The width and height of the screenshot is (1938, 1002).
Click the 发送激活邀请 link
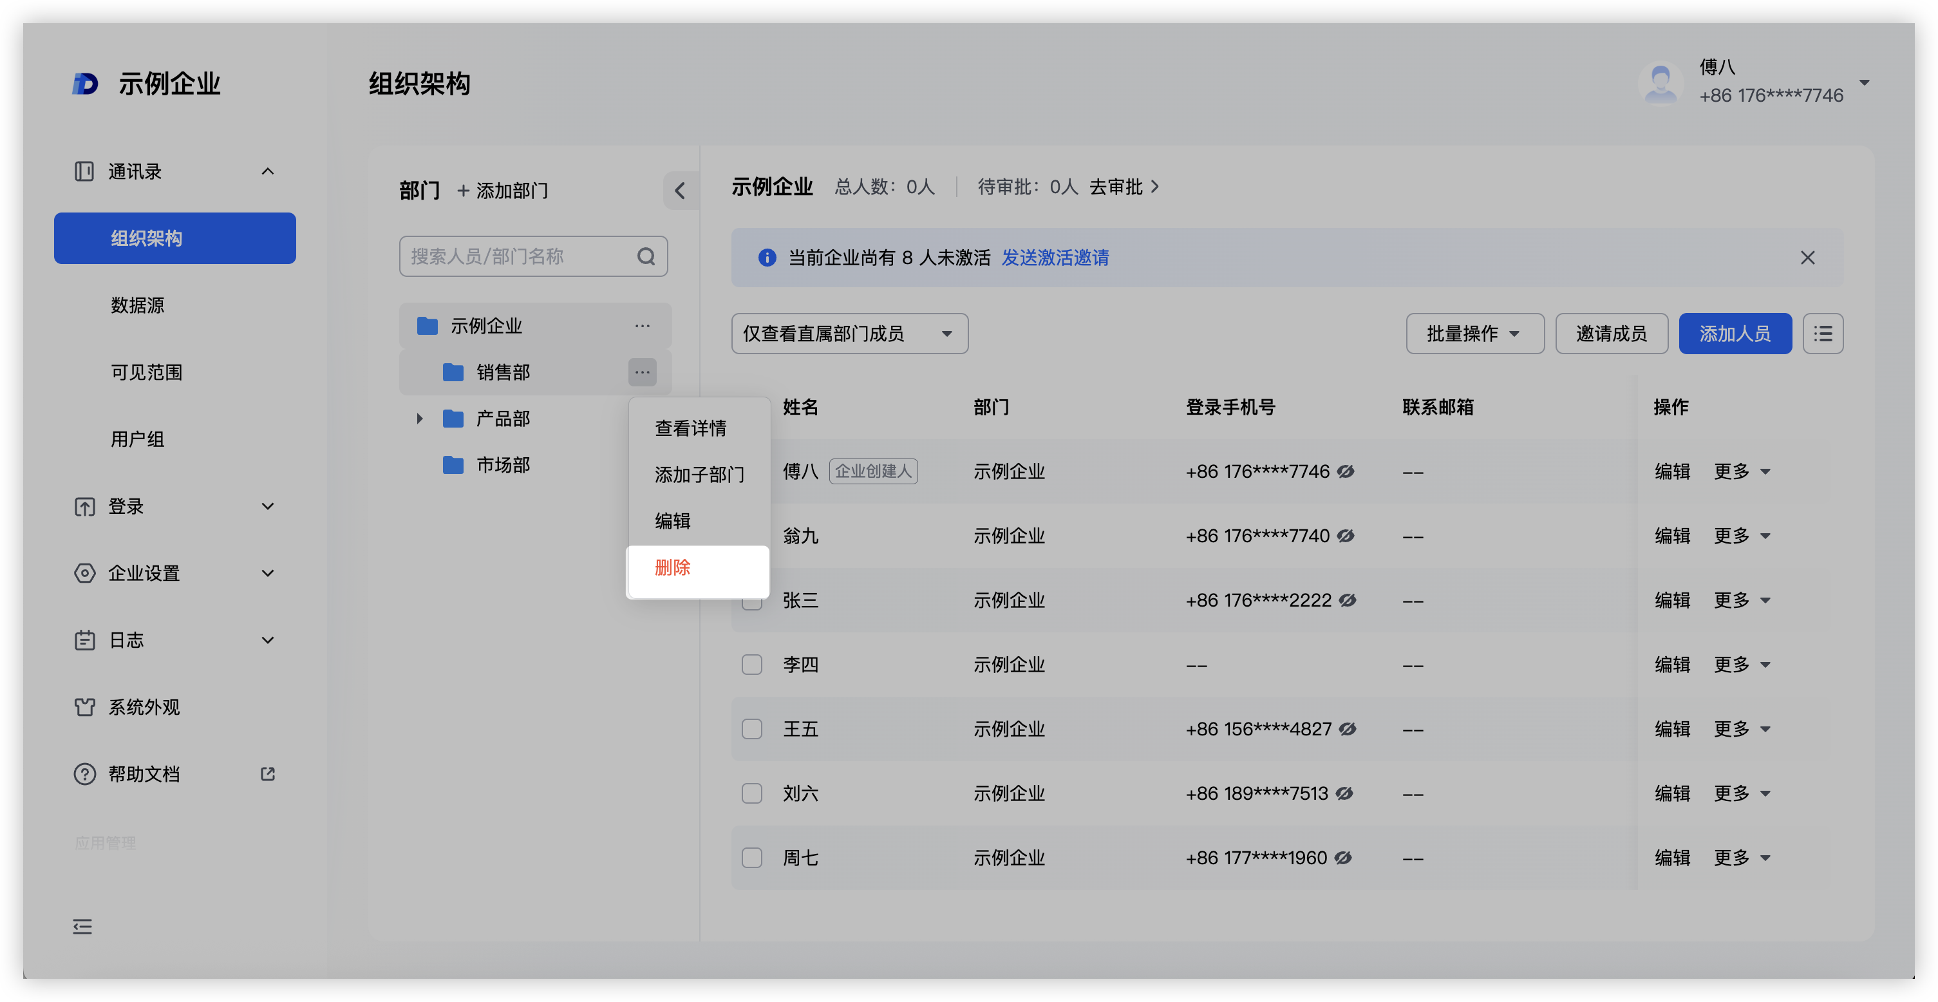1055,258
